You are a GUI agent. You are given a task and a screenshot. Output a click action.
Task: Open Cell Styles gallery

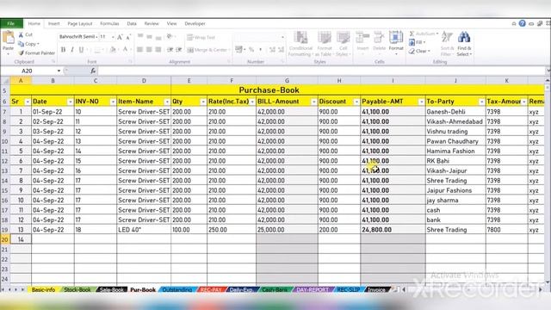343,44
